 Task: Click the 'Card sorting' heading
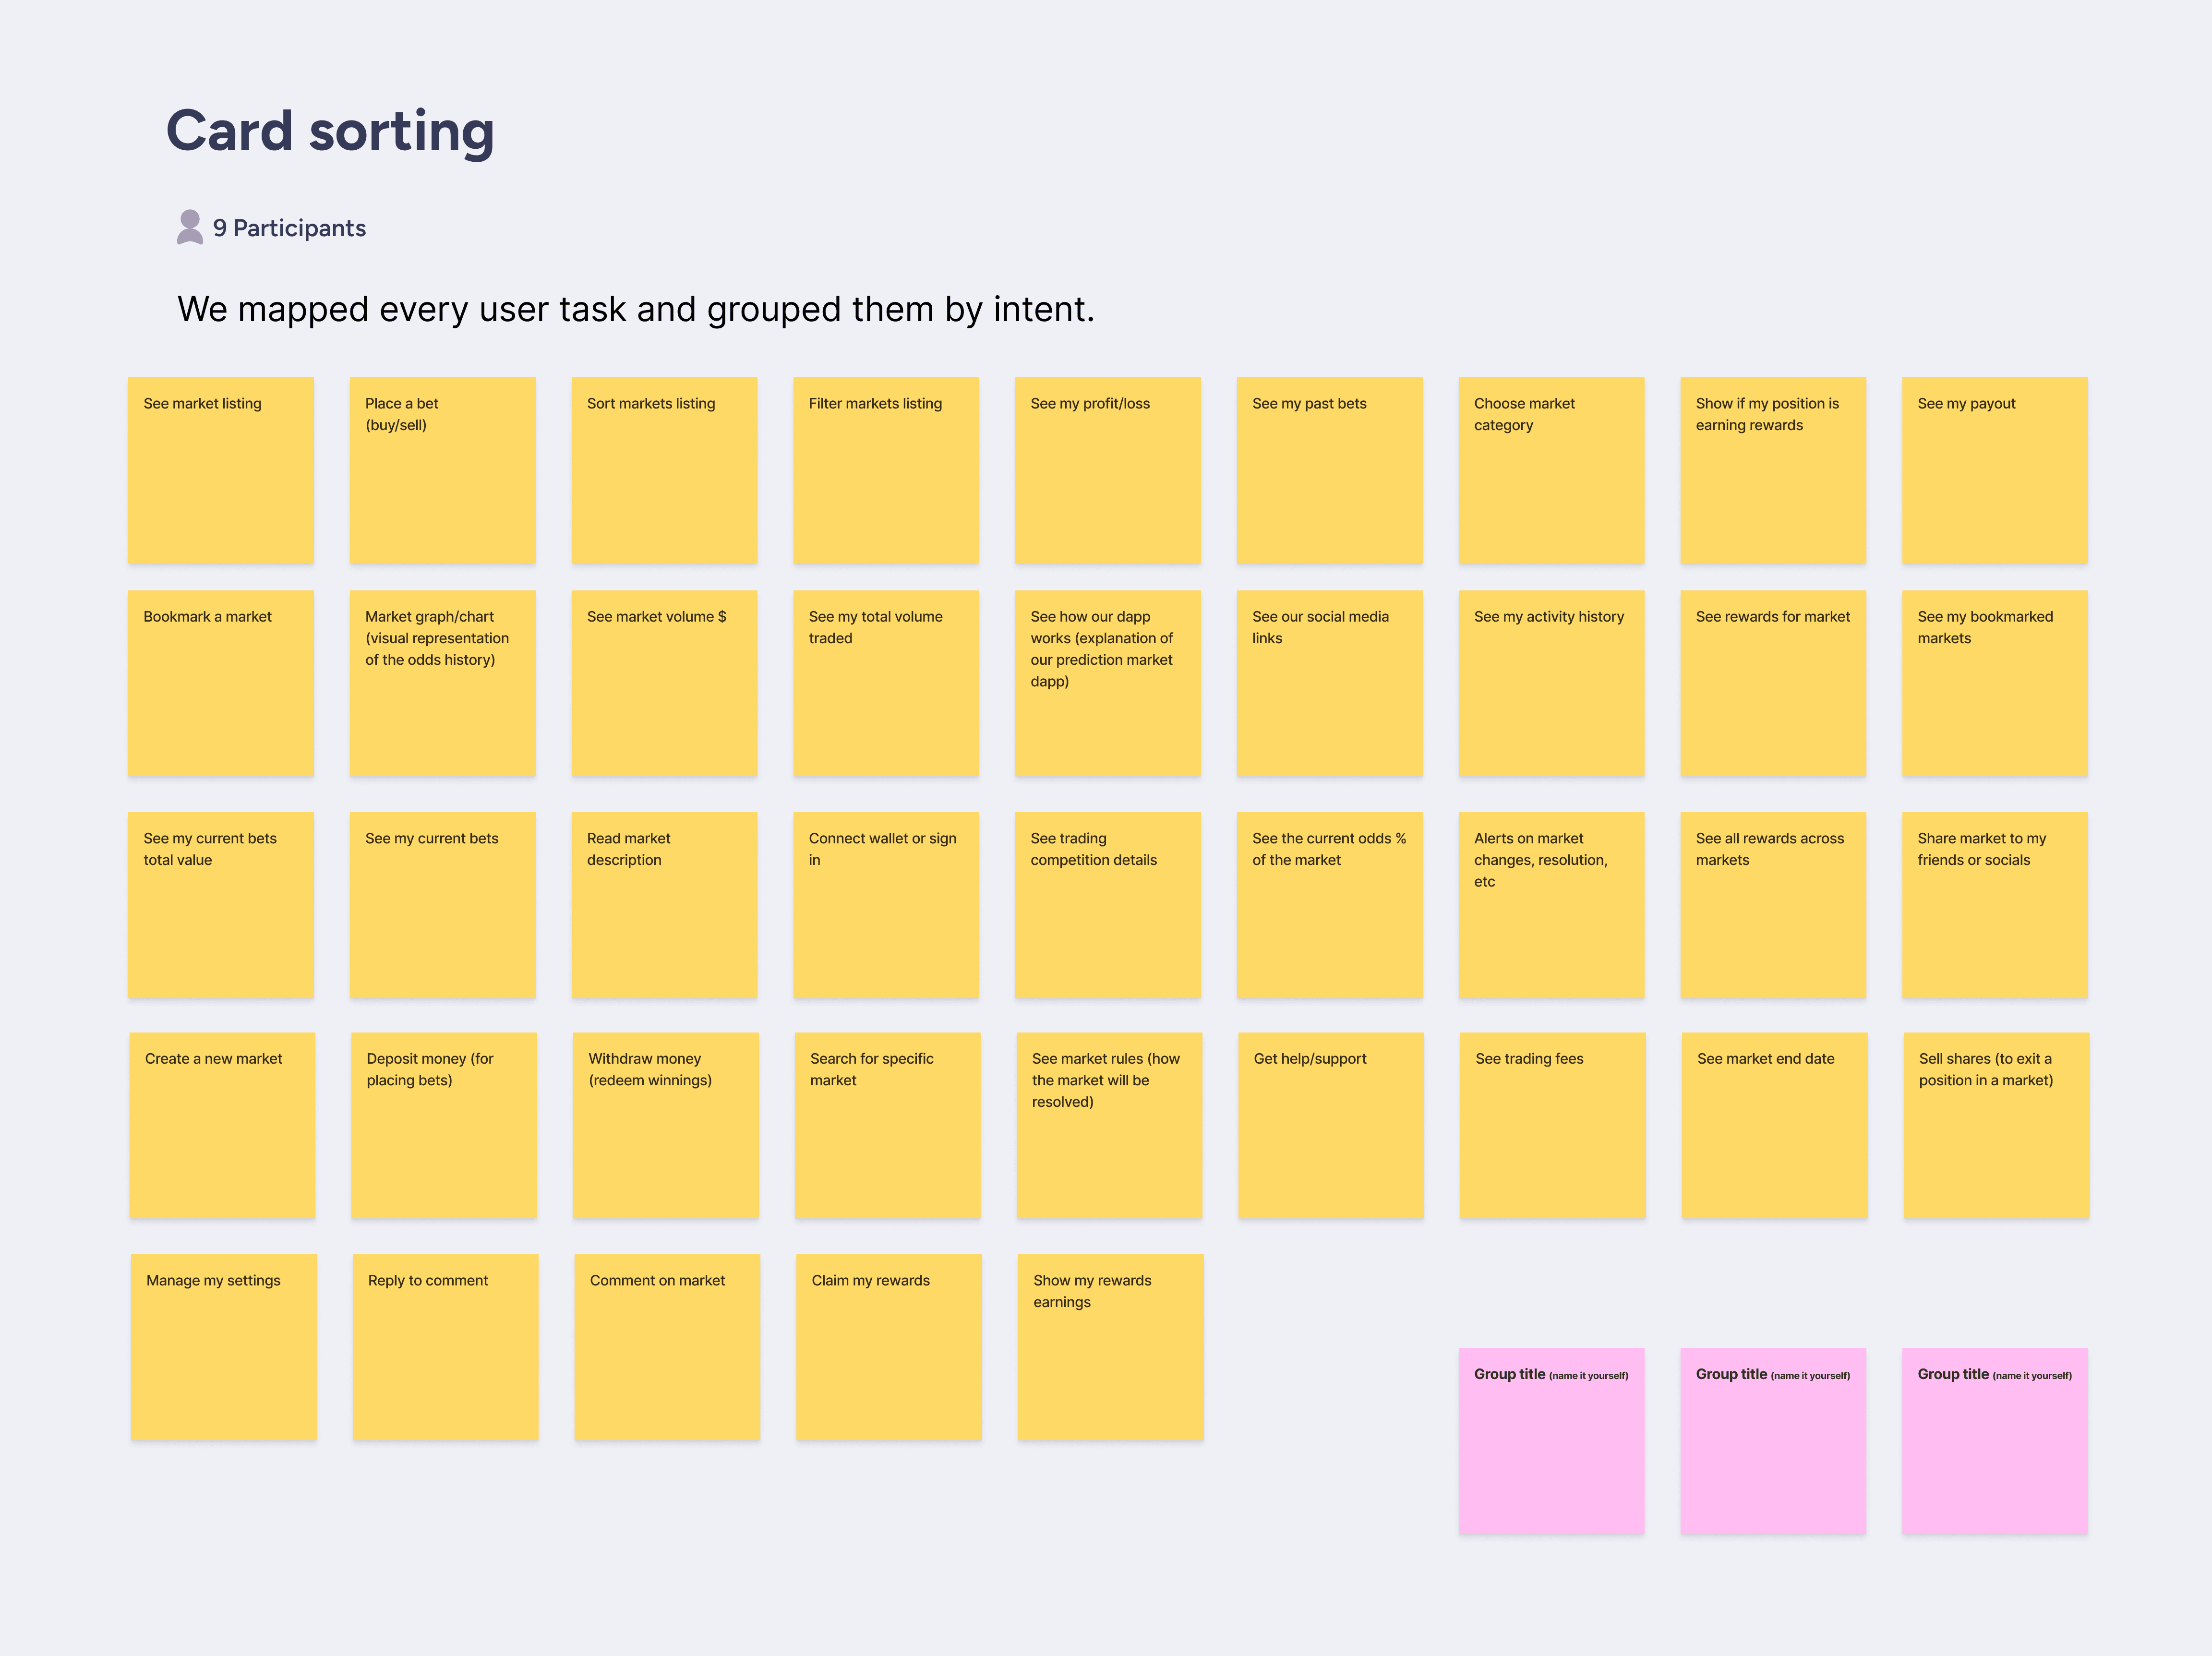click(330, 131)
